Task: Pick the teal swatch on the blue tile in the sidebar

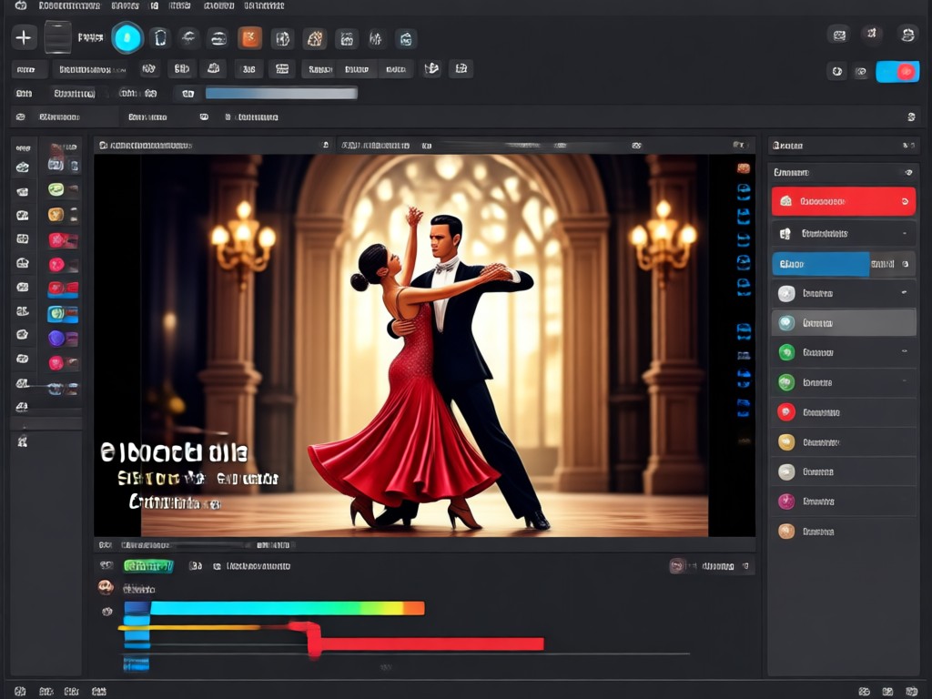Action: (57, 313)
